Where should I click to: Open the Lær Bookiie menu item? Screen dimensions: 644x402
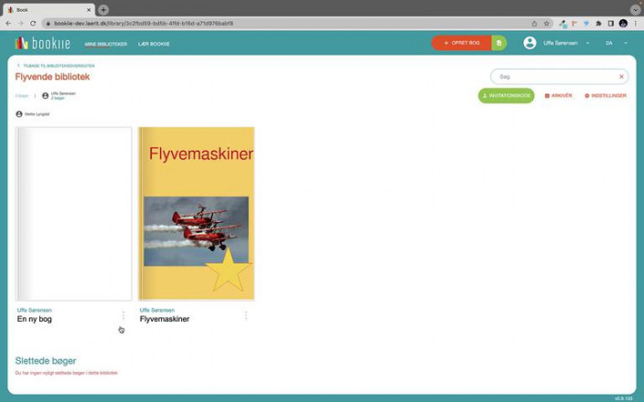click(x=154, y=44)
